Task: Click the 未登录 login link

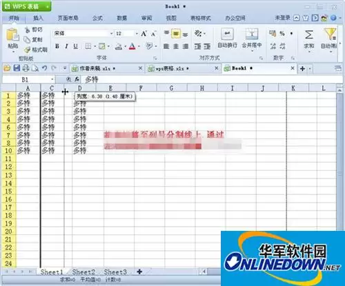Action: [283, 18]
